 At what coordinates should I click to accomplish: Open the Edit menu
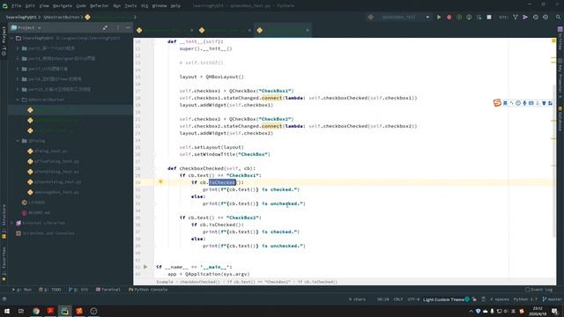point(30,6)
